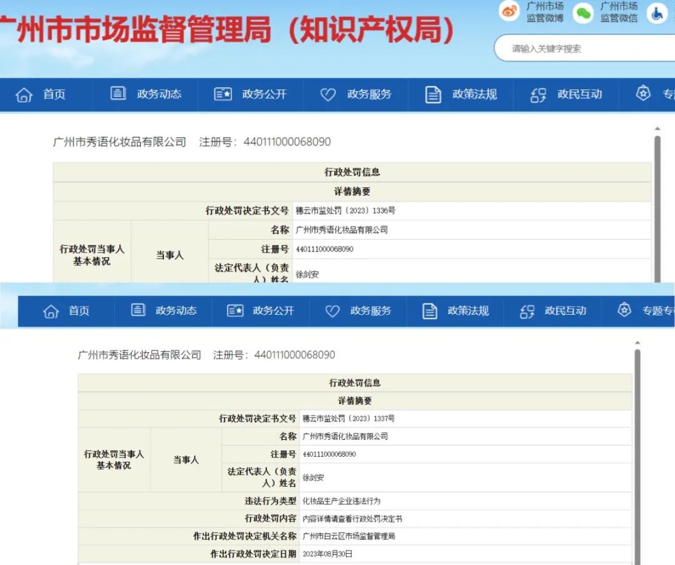The height and width of the screenshot is (565, 675).
Task: Open 政务公开 in the upper navigation bar
Action: tap(264, 94)
